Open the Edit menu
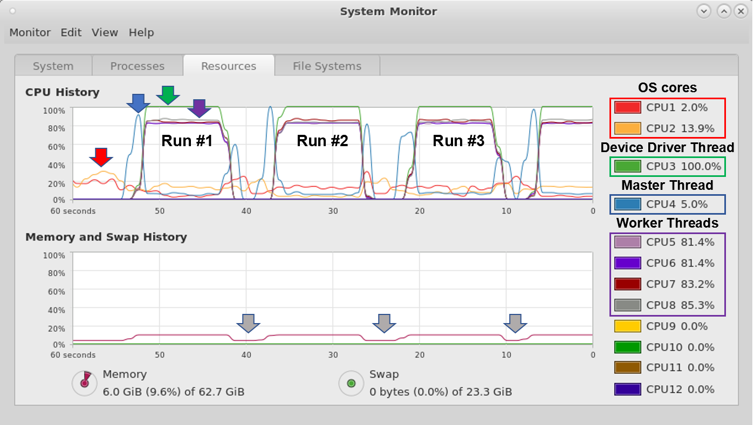Screen dimensions: 754x425 coord(71,32)
